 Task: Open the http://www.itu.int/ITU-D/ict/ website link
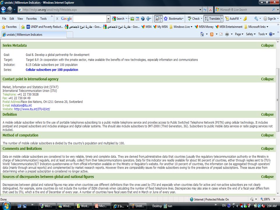(x=32, y=109)
